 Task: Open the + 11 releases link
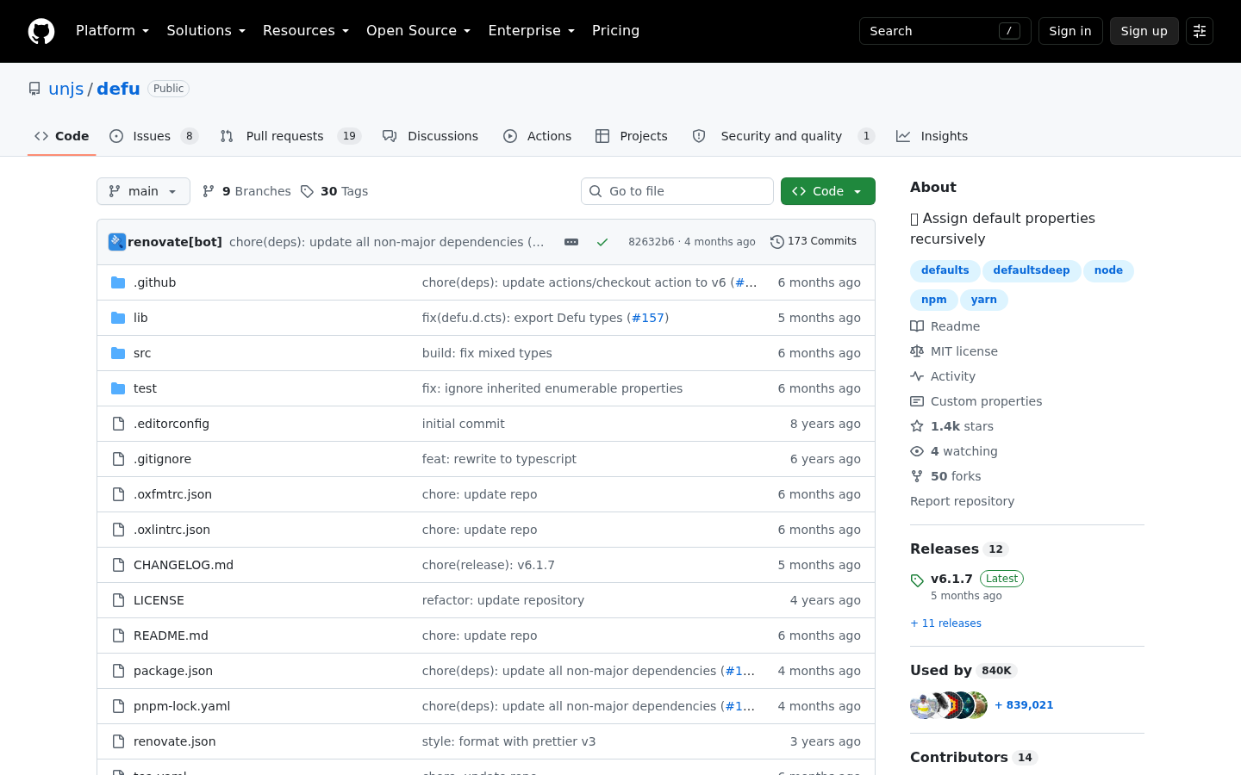point(945,623)
